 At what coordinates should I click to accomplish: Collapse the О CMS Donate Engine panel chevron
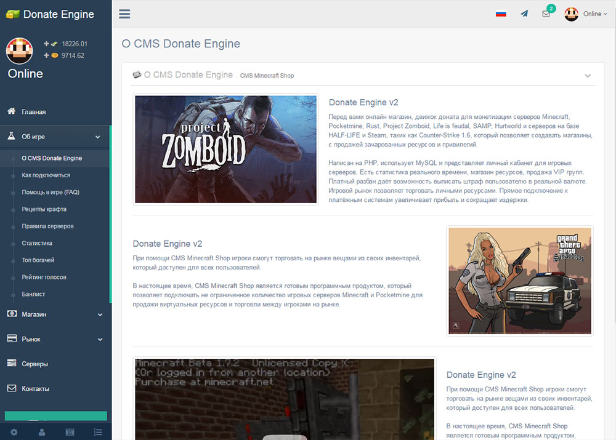pyautogui.click(x=588, y=76)
